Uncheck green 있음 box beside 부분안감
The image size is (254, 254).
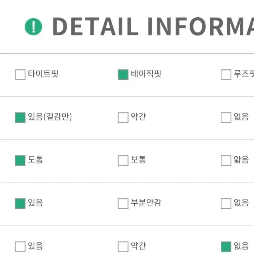point(20,203)
